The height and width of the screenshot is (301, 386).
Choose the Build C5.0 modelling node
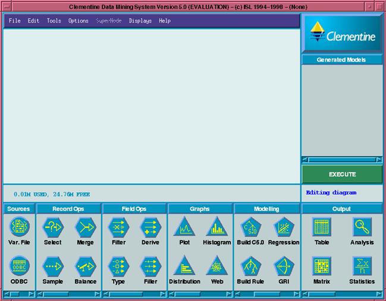coord(250,227)
